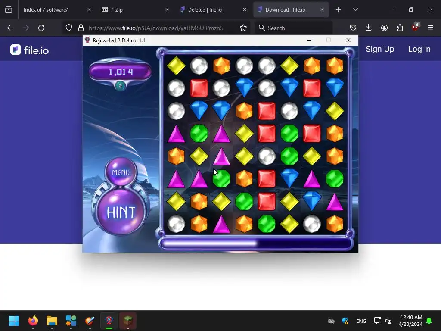Click the file.io URL address bar
The width and height of the screenshot is (441, 331).
coord(156,28)
